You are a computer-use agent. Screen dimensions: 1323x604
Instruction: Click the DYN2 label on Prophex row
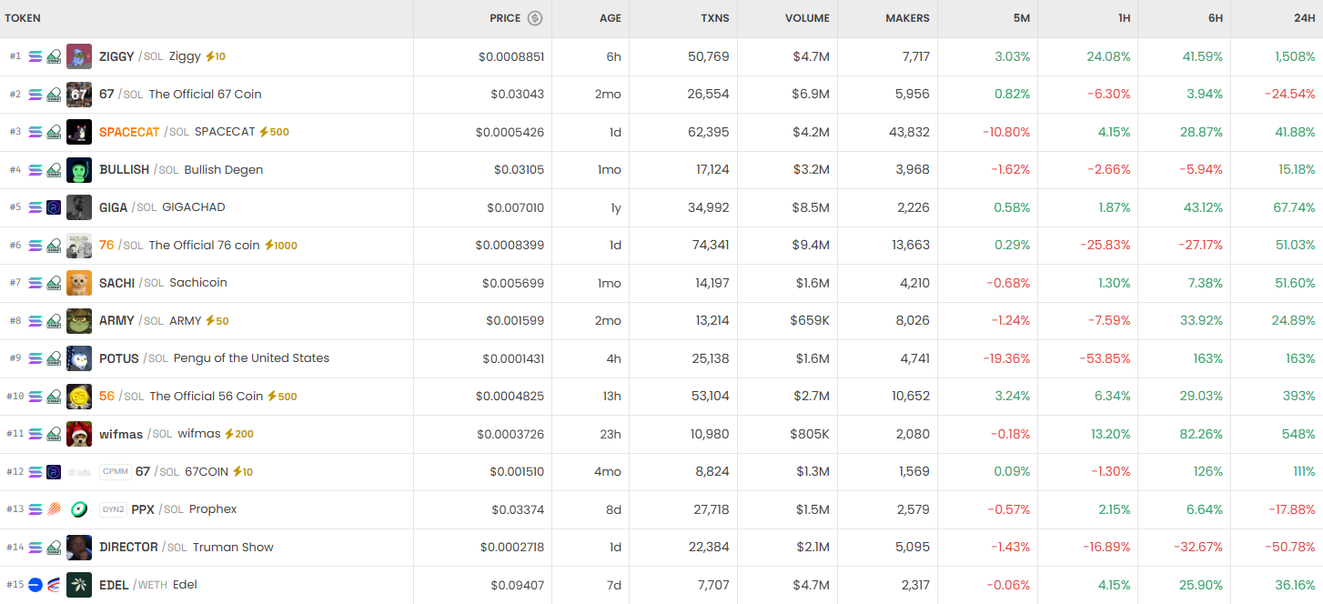coord(113,509)
